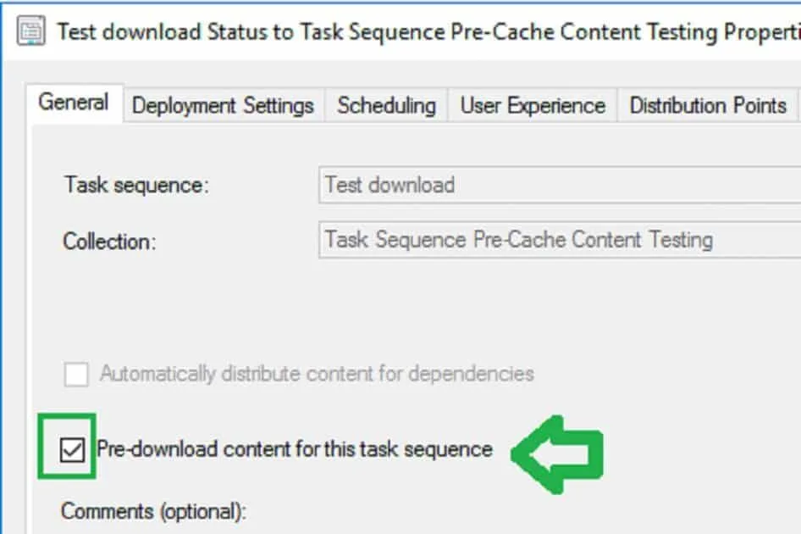Click the Comments (optional) label
The height and width of the screenshot is (534, 801).
click(x=153, y=511)
